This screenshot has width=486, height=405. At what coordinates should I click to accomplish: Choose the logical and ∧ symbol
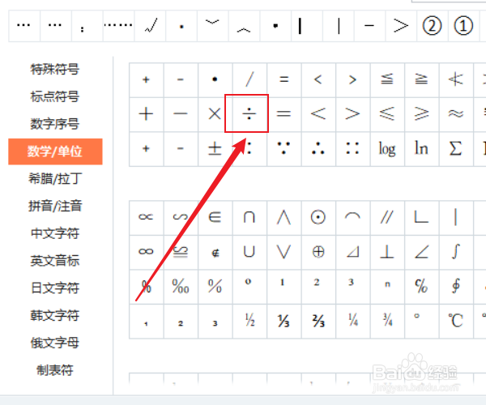pyautogui.click(x=283, y=217)
